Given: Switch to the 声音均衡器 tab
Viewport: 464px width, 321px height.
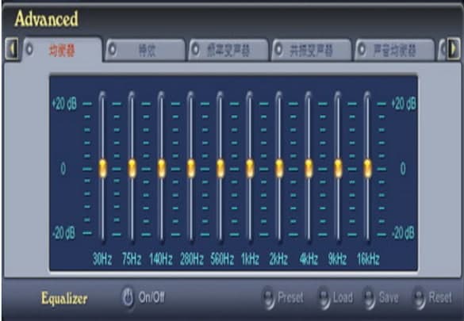Looking at the screenshot, I should 394,50.
